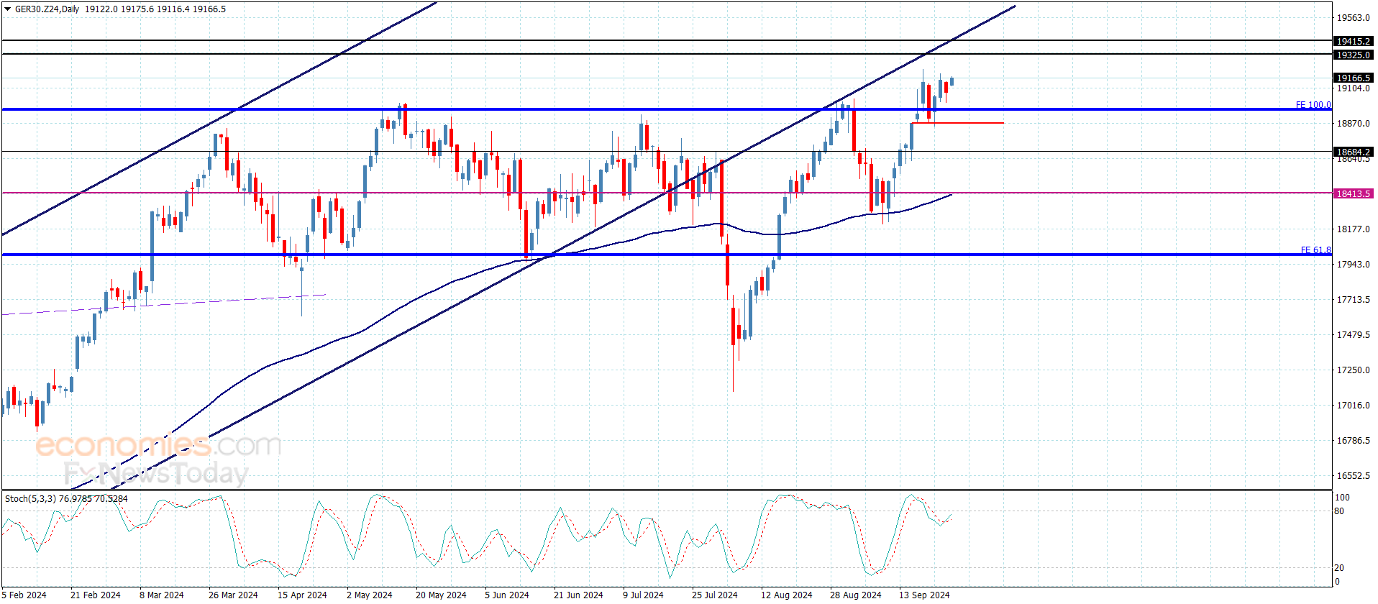Click the stochastic 100 level label
The width and height of the screenshot is (1378, 604).
[x=1342, y=498]
